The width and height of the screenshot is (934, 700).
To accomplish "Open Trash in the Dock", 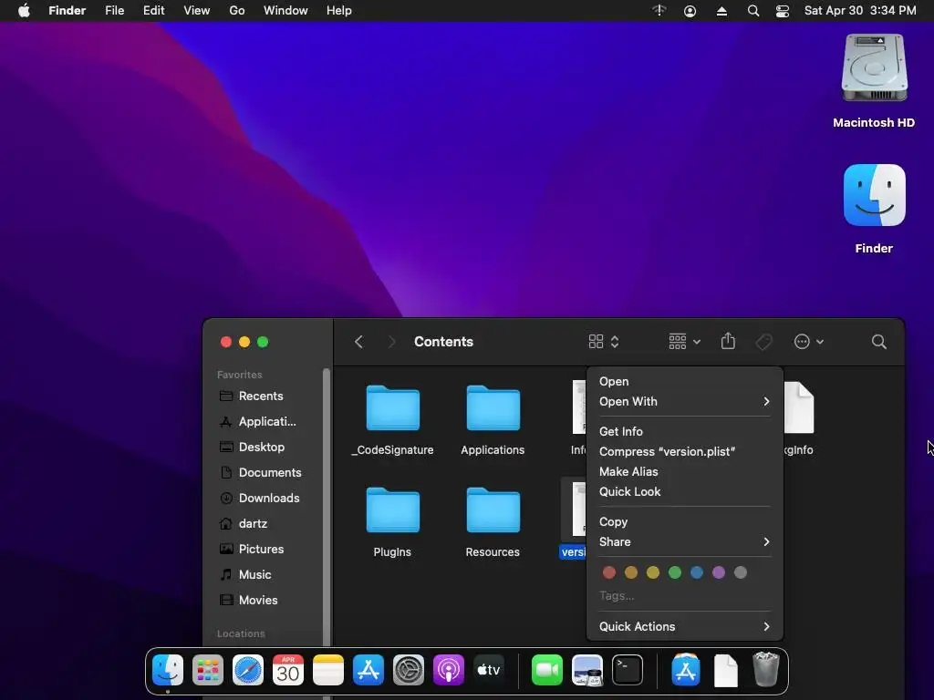I will (x=766, y=670).
